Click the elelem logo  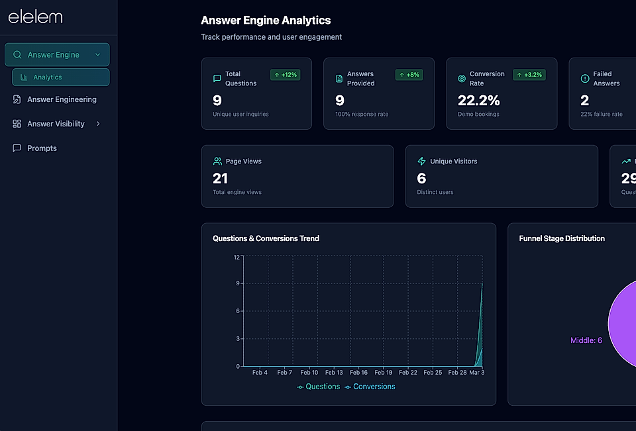(x=34, y=17)
